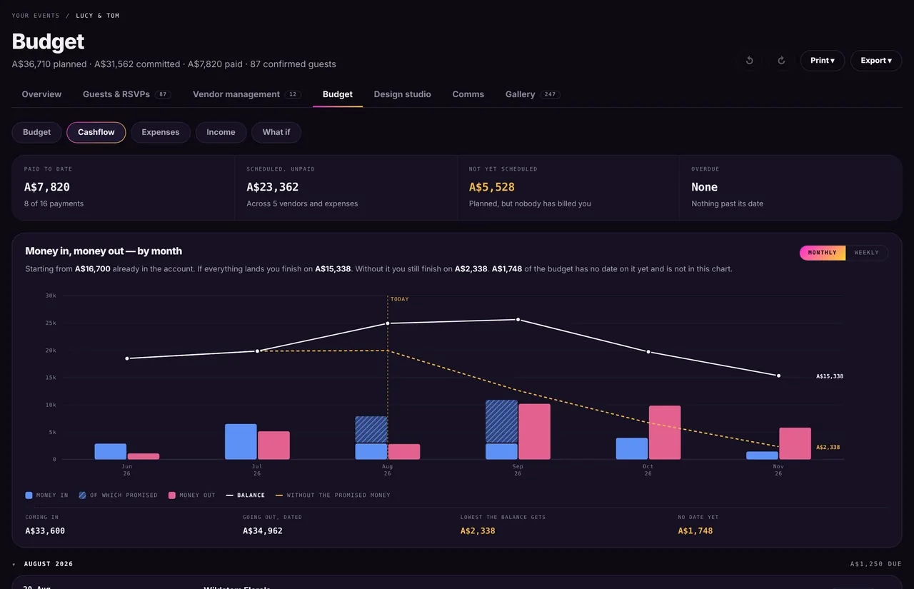Click the Lucy & Tom breadcrumb

(98, 16)
